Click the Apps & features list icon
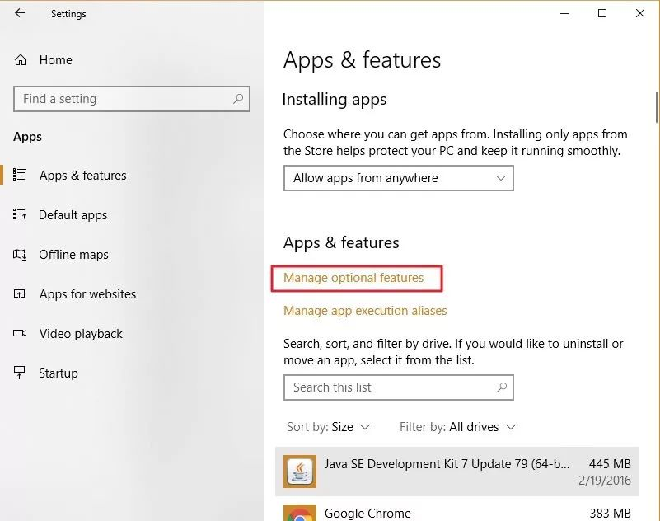The width and height of the screenshot is (660, 521). click(x=19, y=175)
